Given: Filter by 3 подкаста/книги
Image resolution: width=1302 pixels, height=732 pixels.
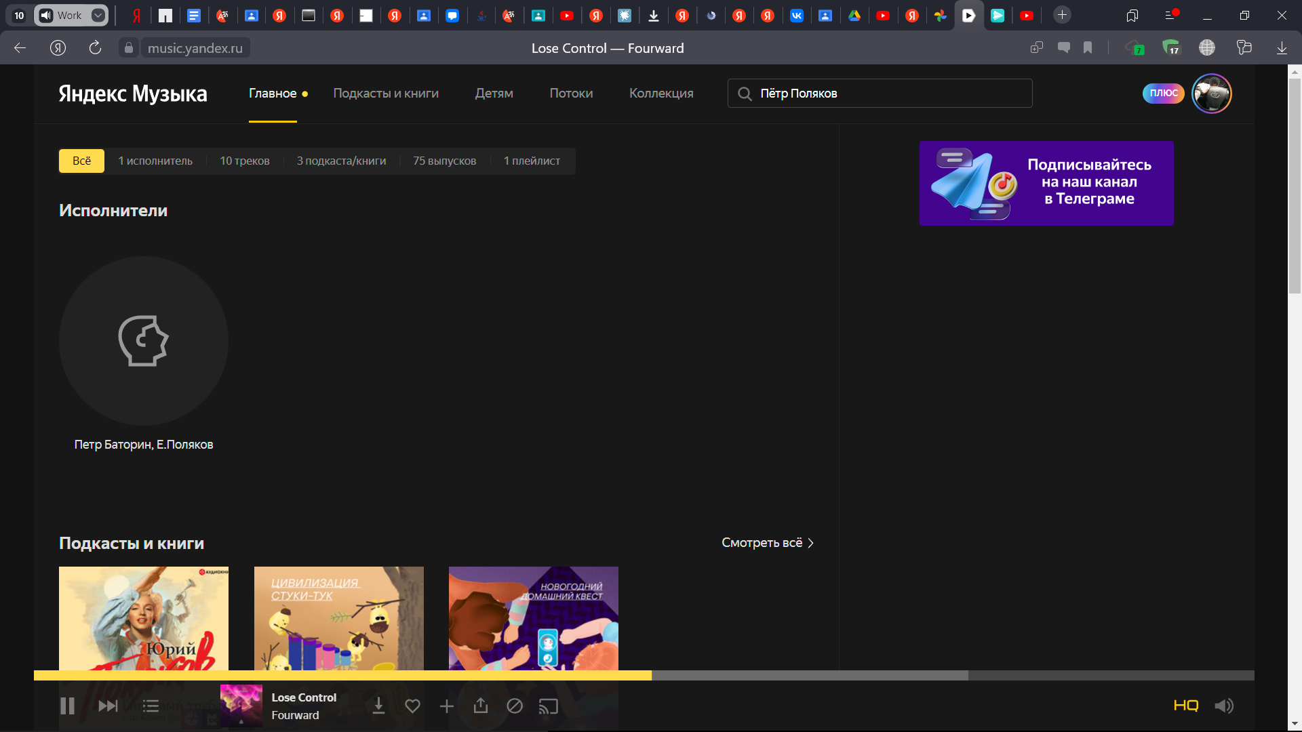Looking at the screenshot, I should 341,161.
